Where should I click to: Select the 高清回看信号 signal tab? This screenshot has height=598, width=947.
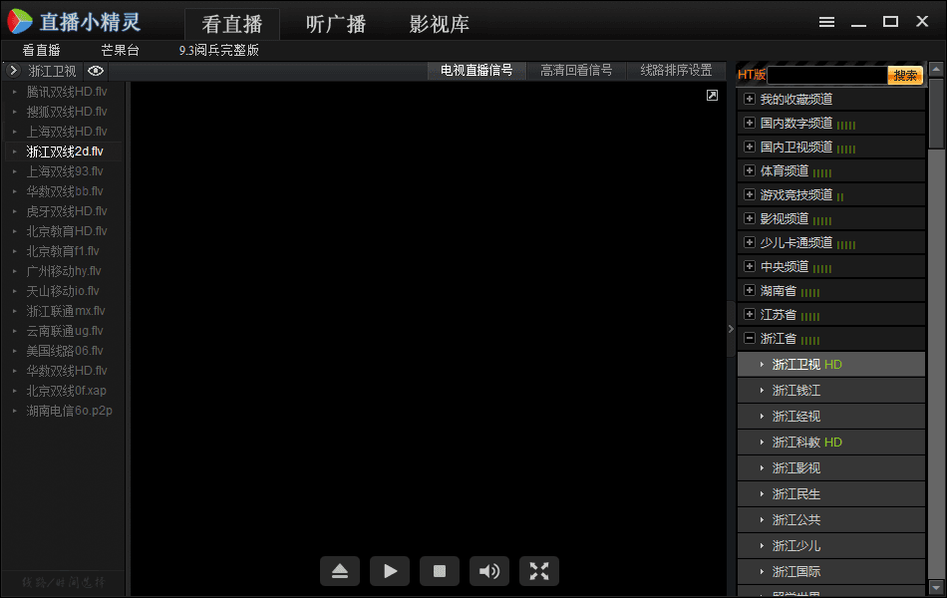coord(576,71)
